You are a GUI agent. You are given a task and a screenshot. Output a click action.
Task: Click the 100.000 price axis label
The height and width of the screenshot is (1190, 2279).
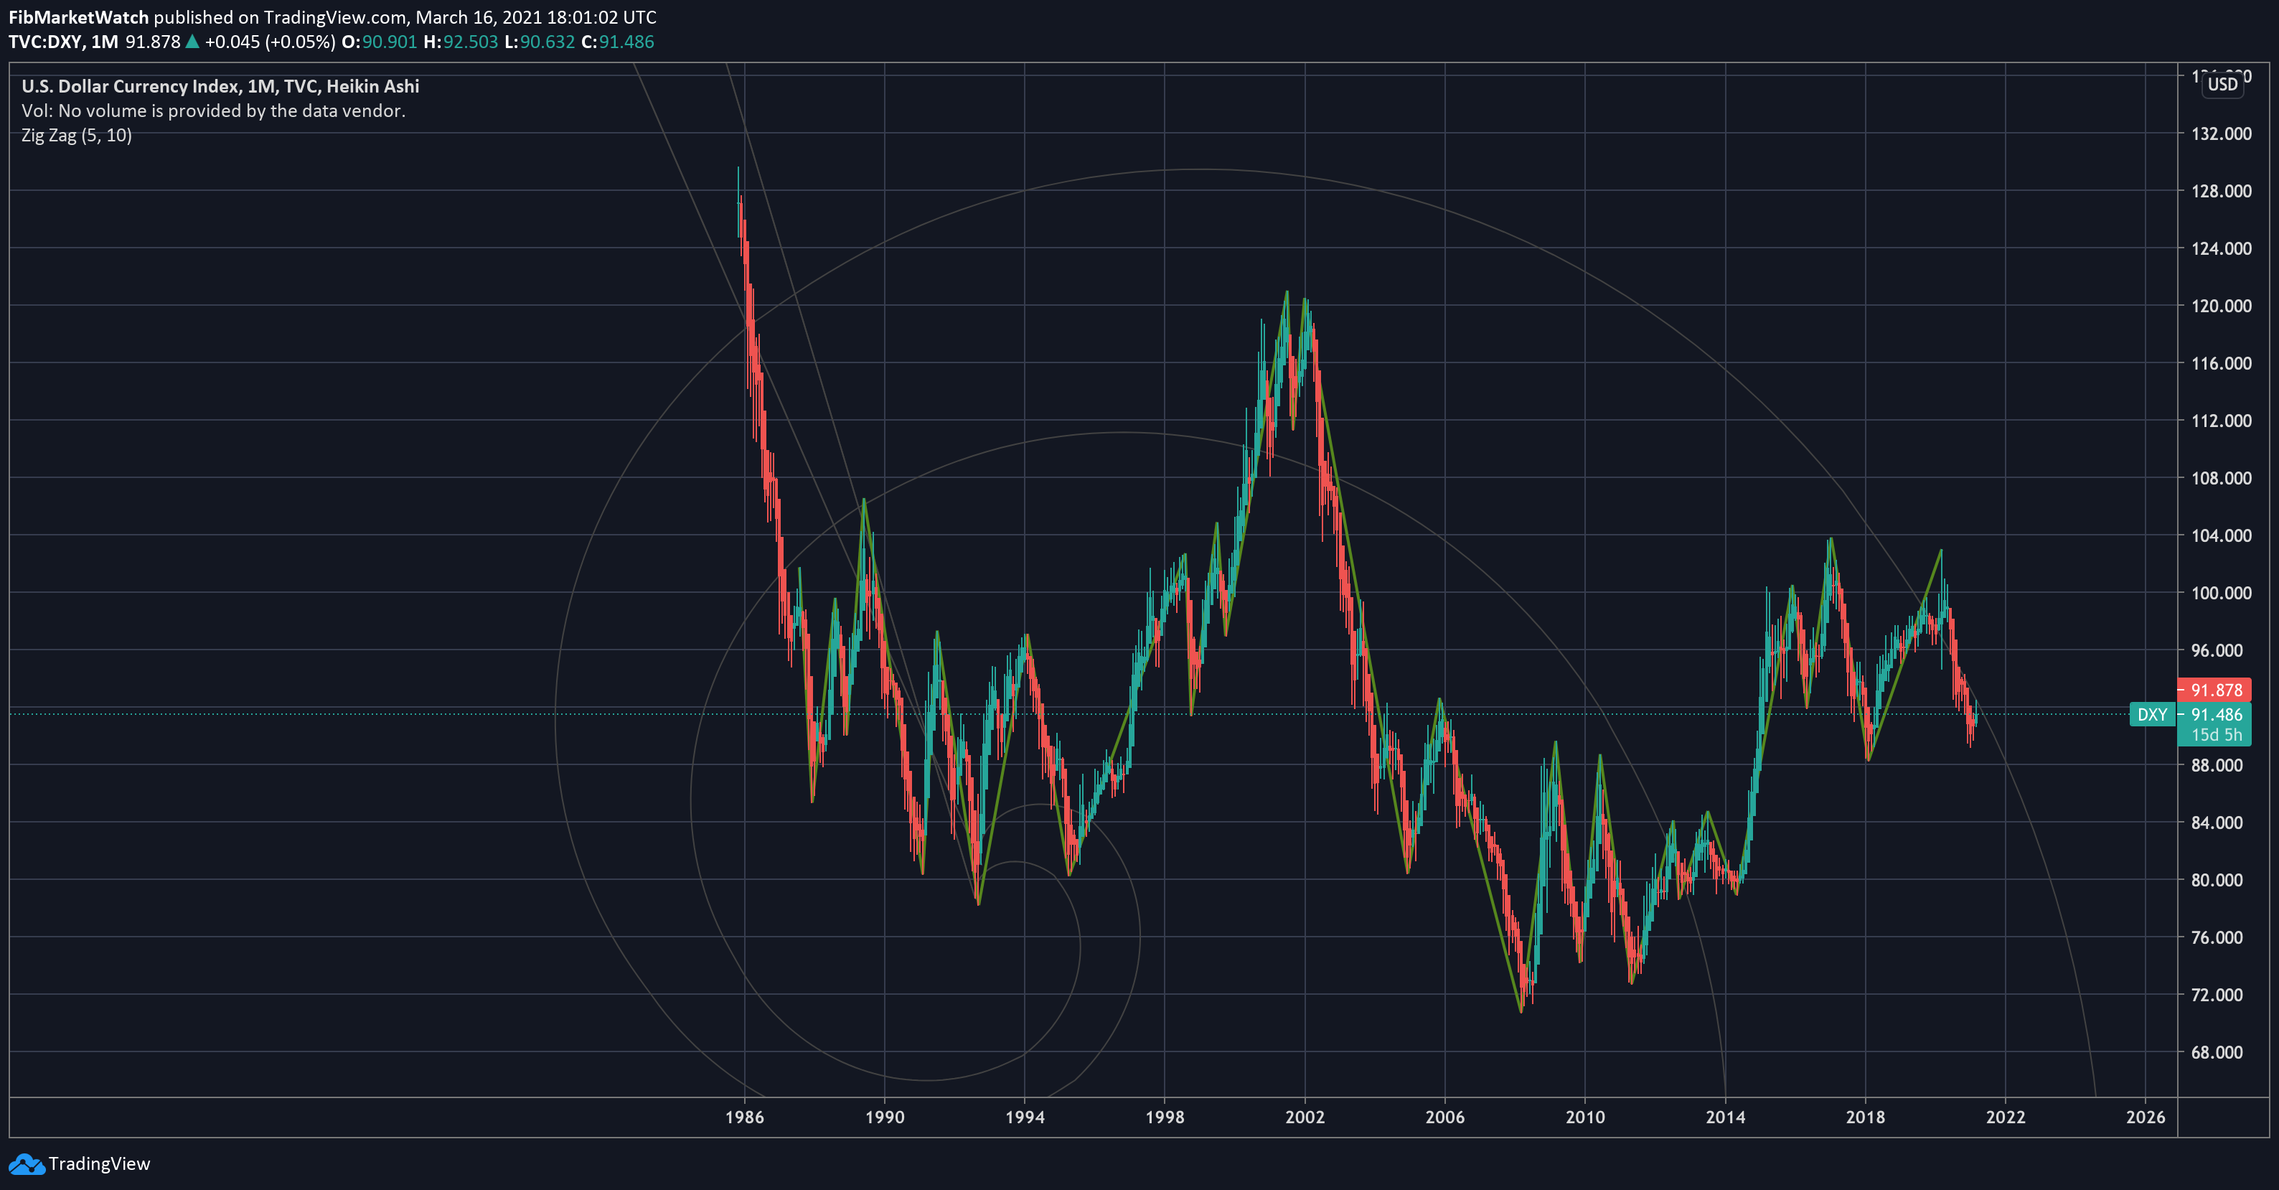point(2221,593)
